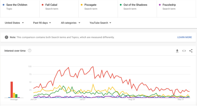
Task: Edit the Pizzagate search term
Action: tap(98, 9)
